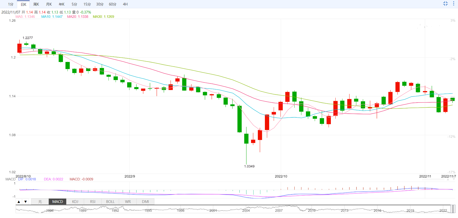Click the gray up triangle near 2022/11/7

[x=448, y=179]
